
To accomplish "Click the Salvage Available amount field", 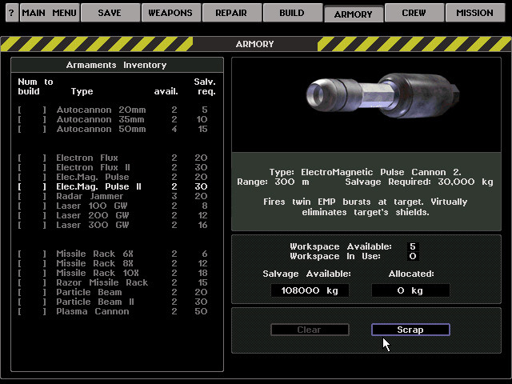I will (310, 290).
